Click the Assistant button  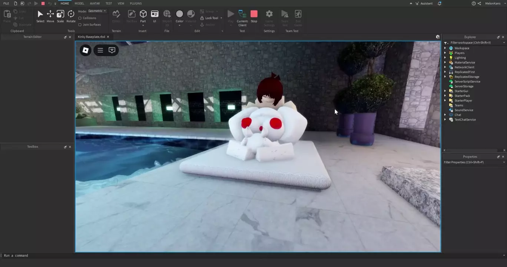[x=424, y=3]
